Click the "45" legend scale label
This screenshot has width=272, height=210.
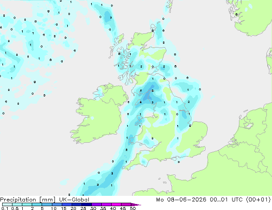click(x=123, y=208)
